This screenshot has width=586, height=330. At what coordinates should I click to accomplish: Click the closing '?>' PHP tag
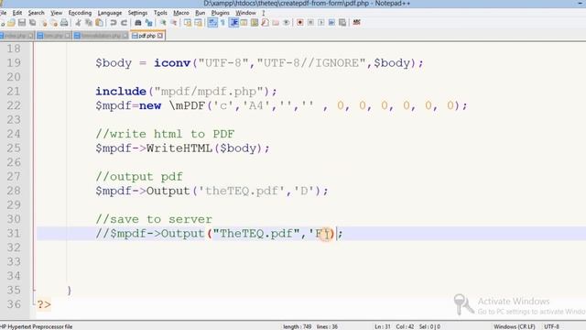pos(44,304)
